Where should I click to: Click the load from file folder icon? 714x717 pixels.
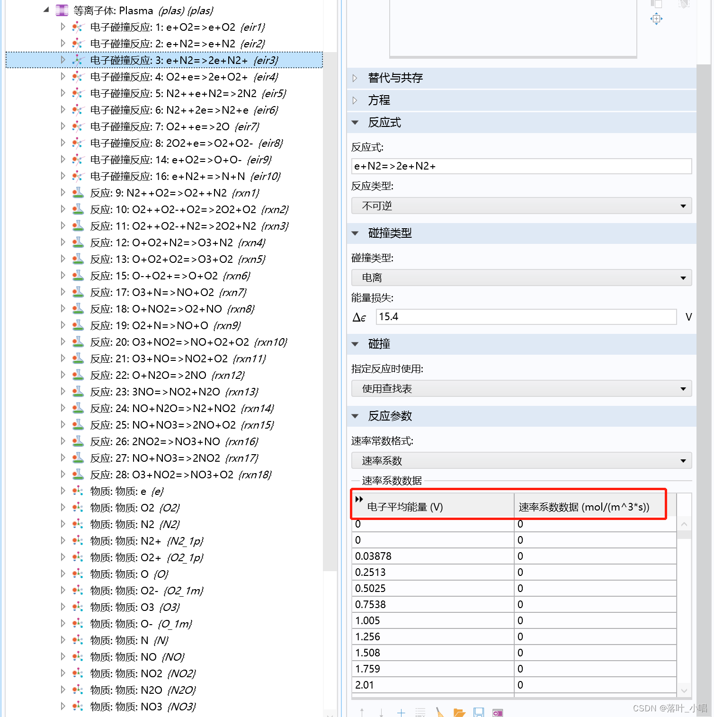[x=459, y=712]
